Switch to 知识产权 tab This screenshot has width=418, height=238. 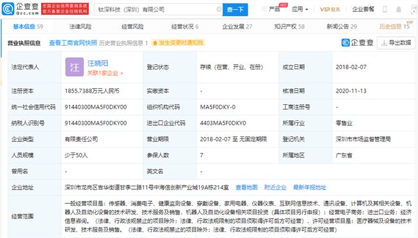(289, 26)
